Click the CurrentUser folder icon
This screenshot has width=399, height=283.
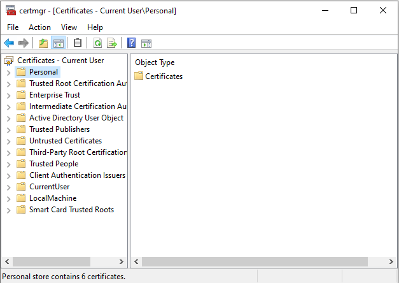[x=21, y=187]
